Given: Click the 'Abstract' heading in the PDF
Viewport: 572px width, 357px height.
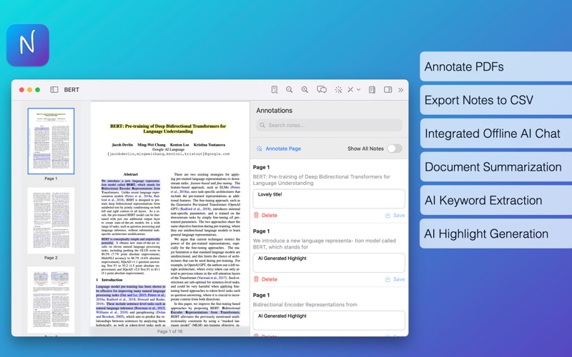Looking at the screenshot, I should pyautogui.click(x=131, y=174).
